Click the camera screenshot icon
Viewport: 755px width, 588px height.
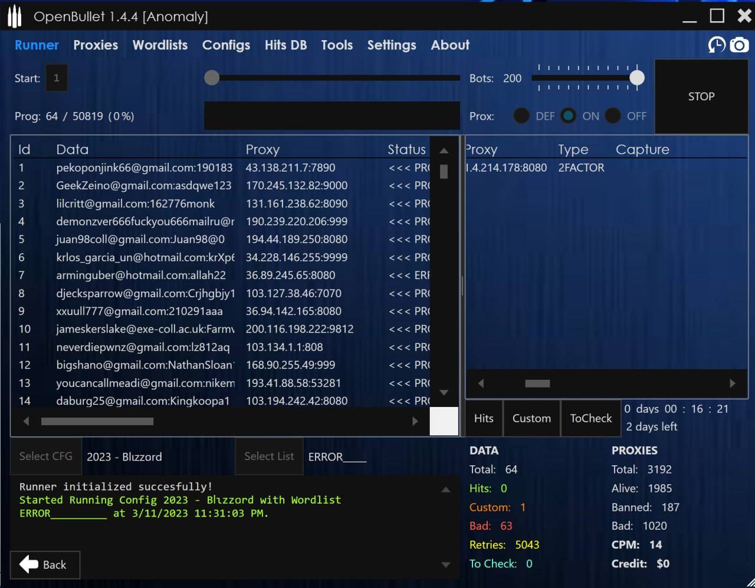click(x=738, y=45)
